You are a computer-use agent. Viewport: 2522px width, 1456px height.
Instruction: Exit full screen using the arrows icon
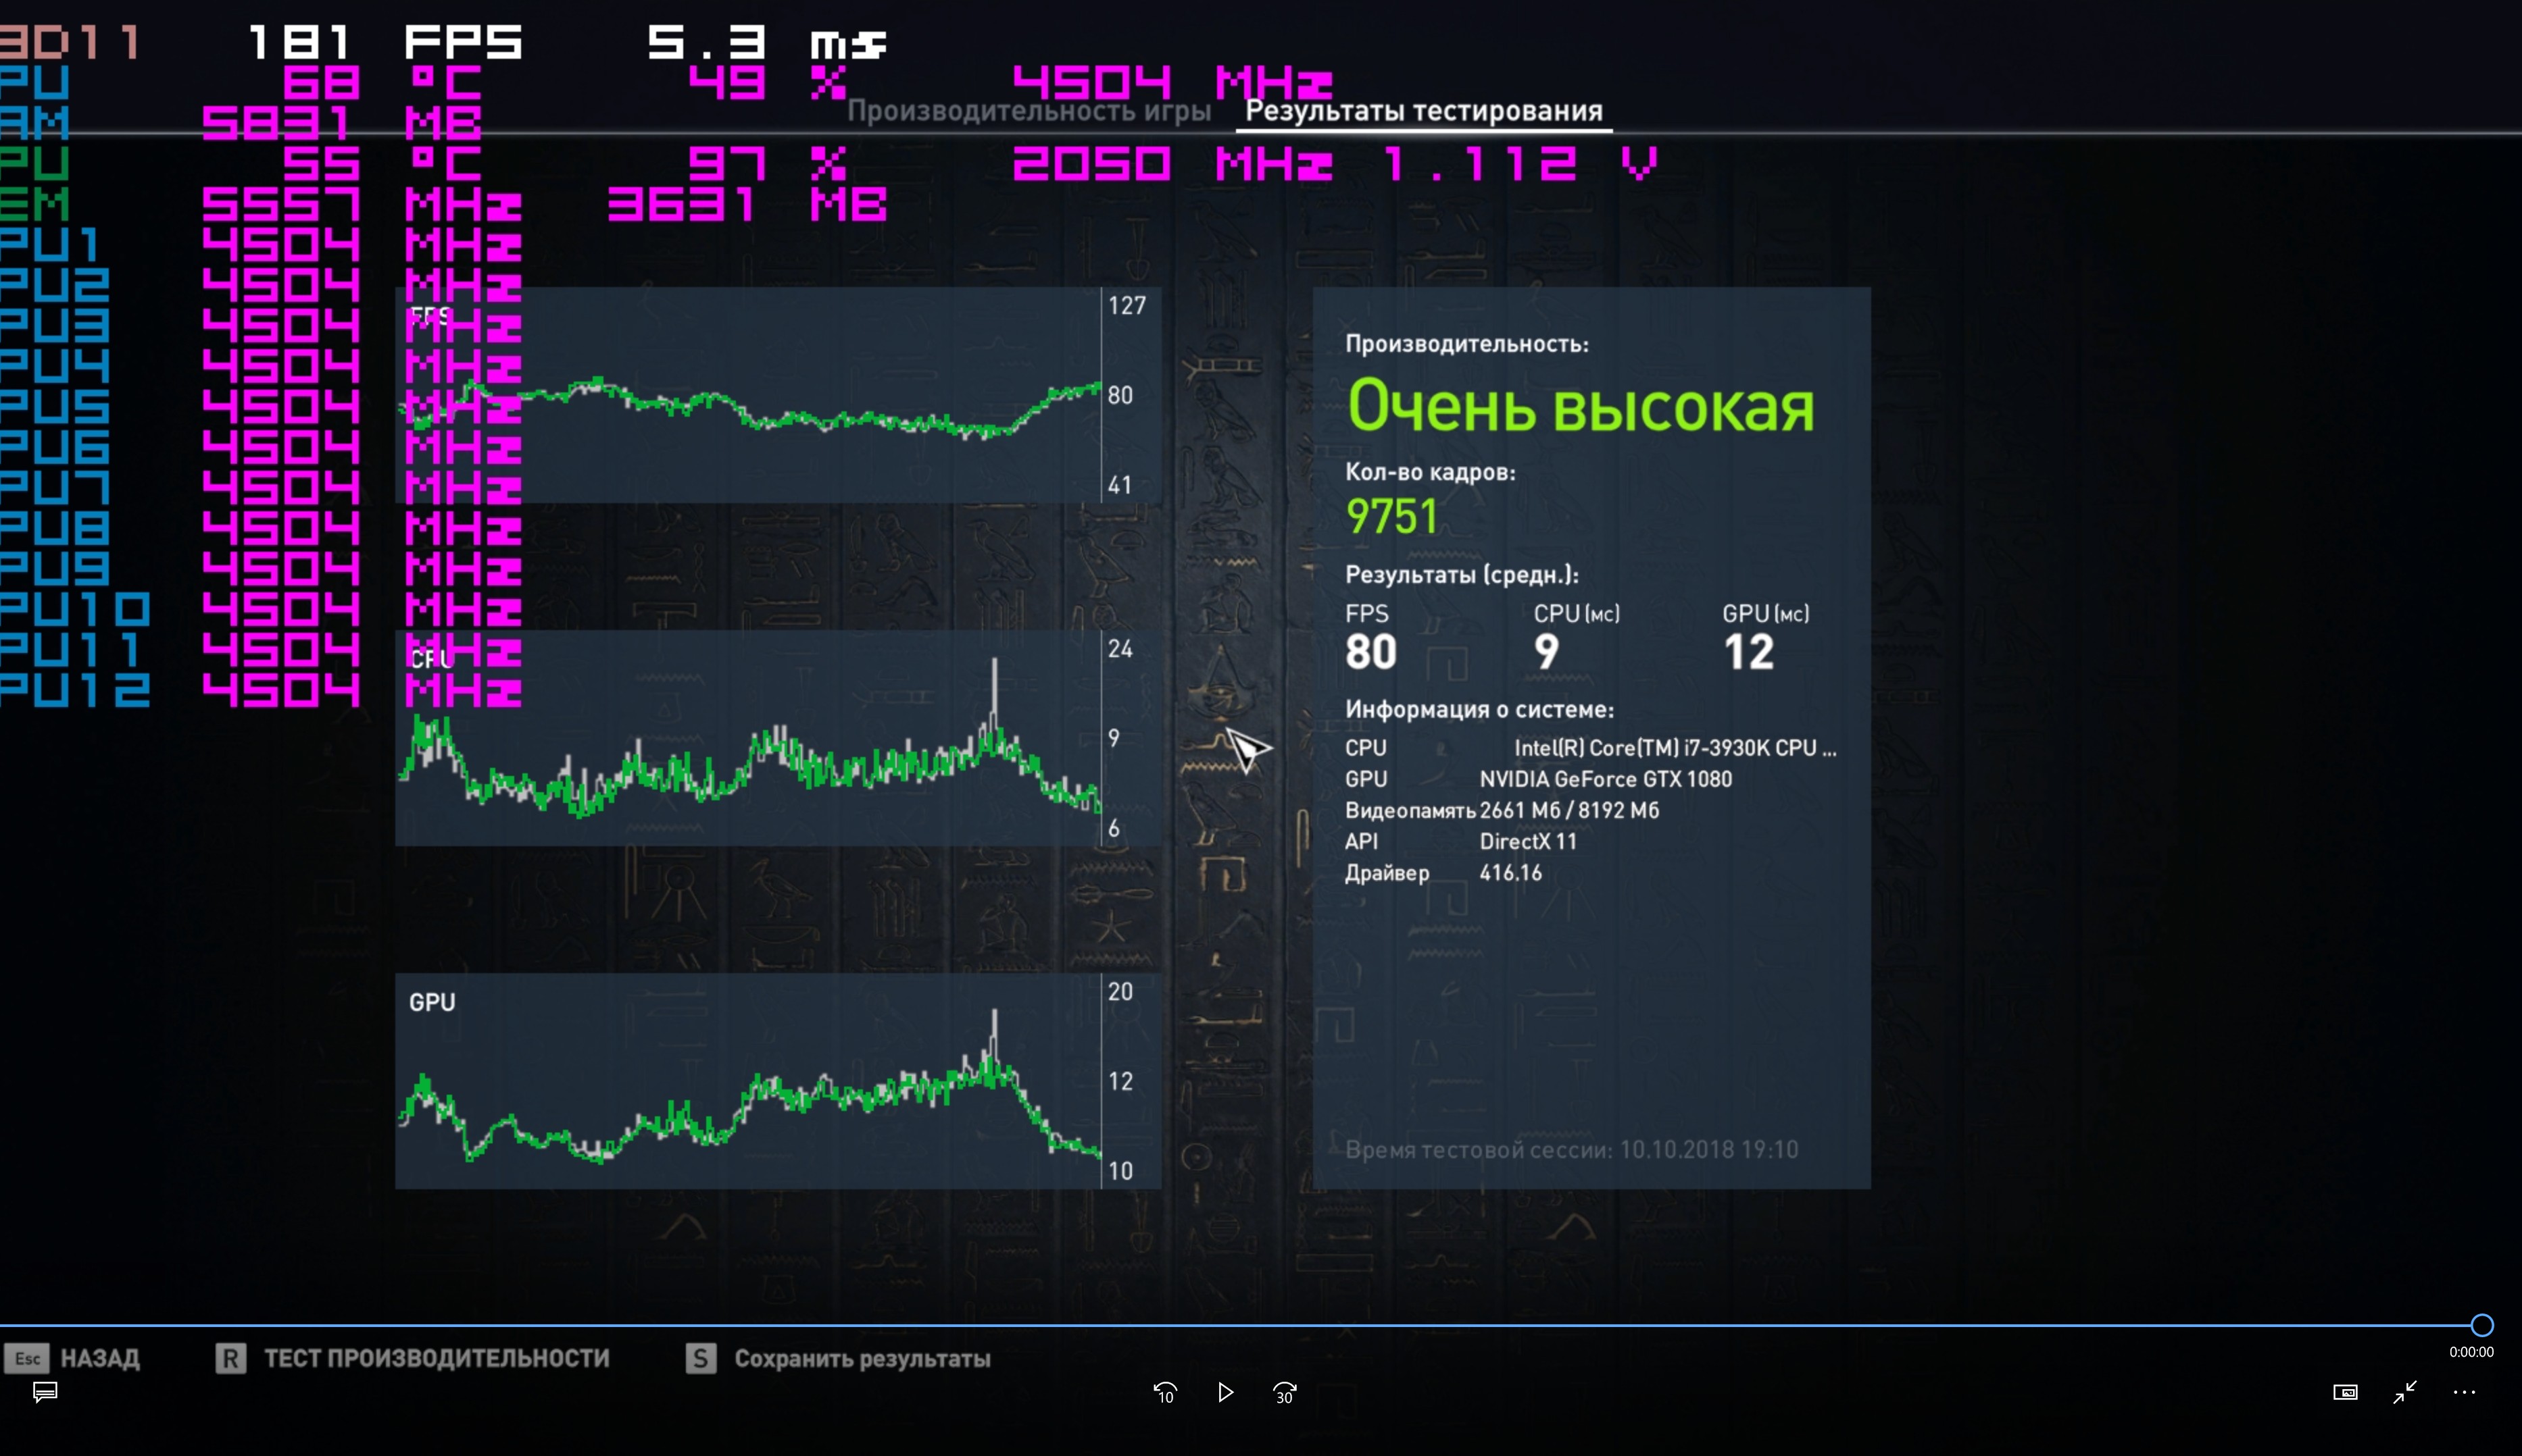[2405, 1392]
